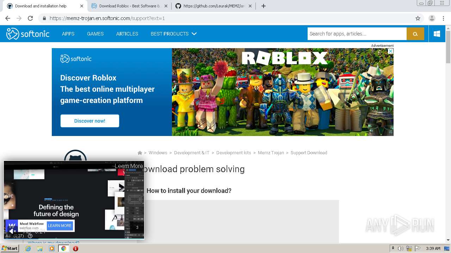Open a new browser tab
This screenshot has height=253, width=451.
[x=263, y=6]
